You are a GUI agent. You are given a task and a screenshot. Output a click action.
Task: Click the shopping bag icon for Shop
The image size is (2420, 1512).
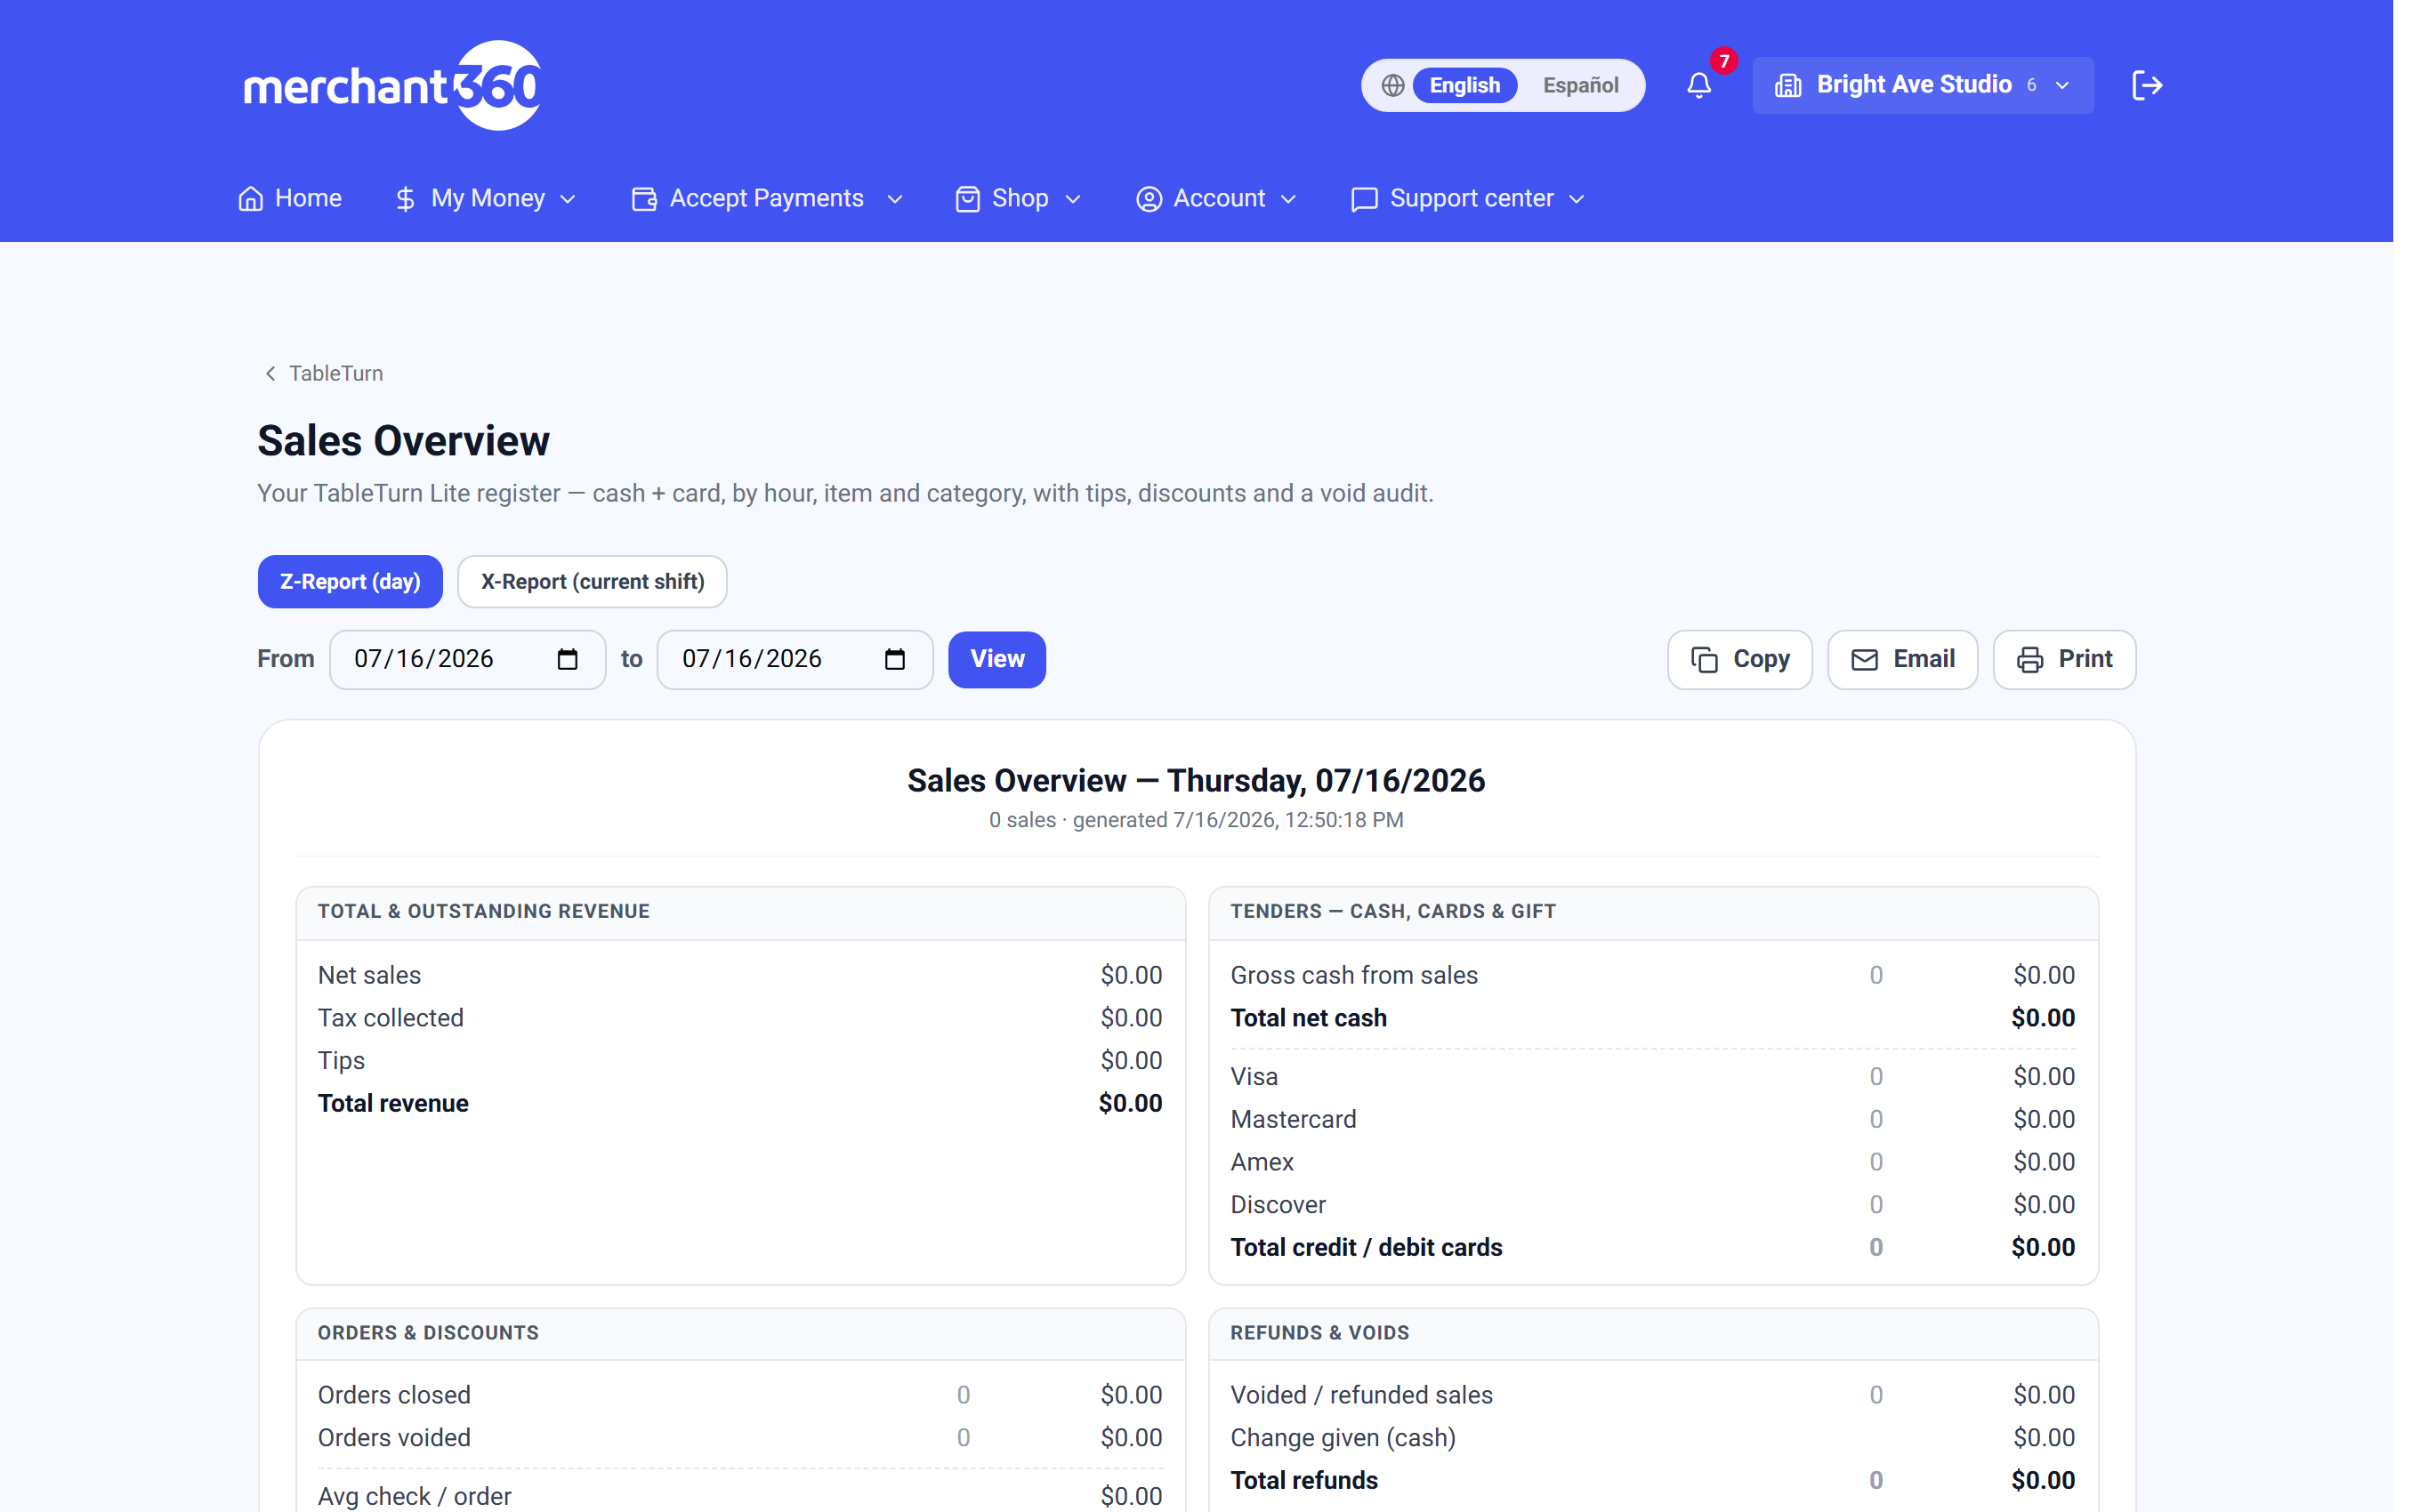[x=967, y=199]
